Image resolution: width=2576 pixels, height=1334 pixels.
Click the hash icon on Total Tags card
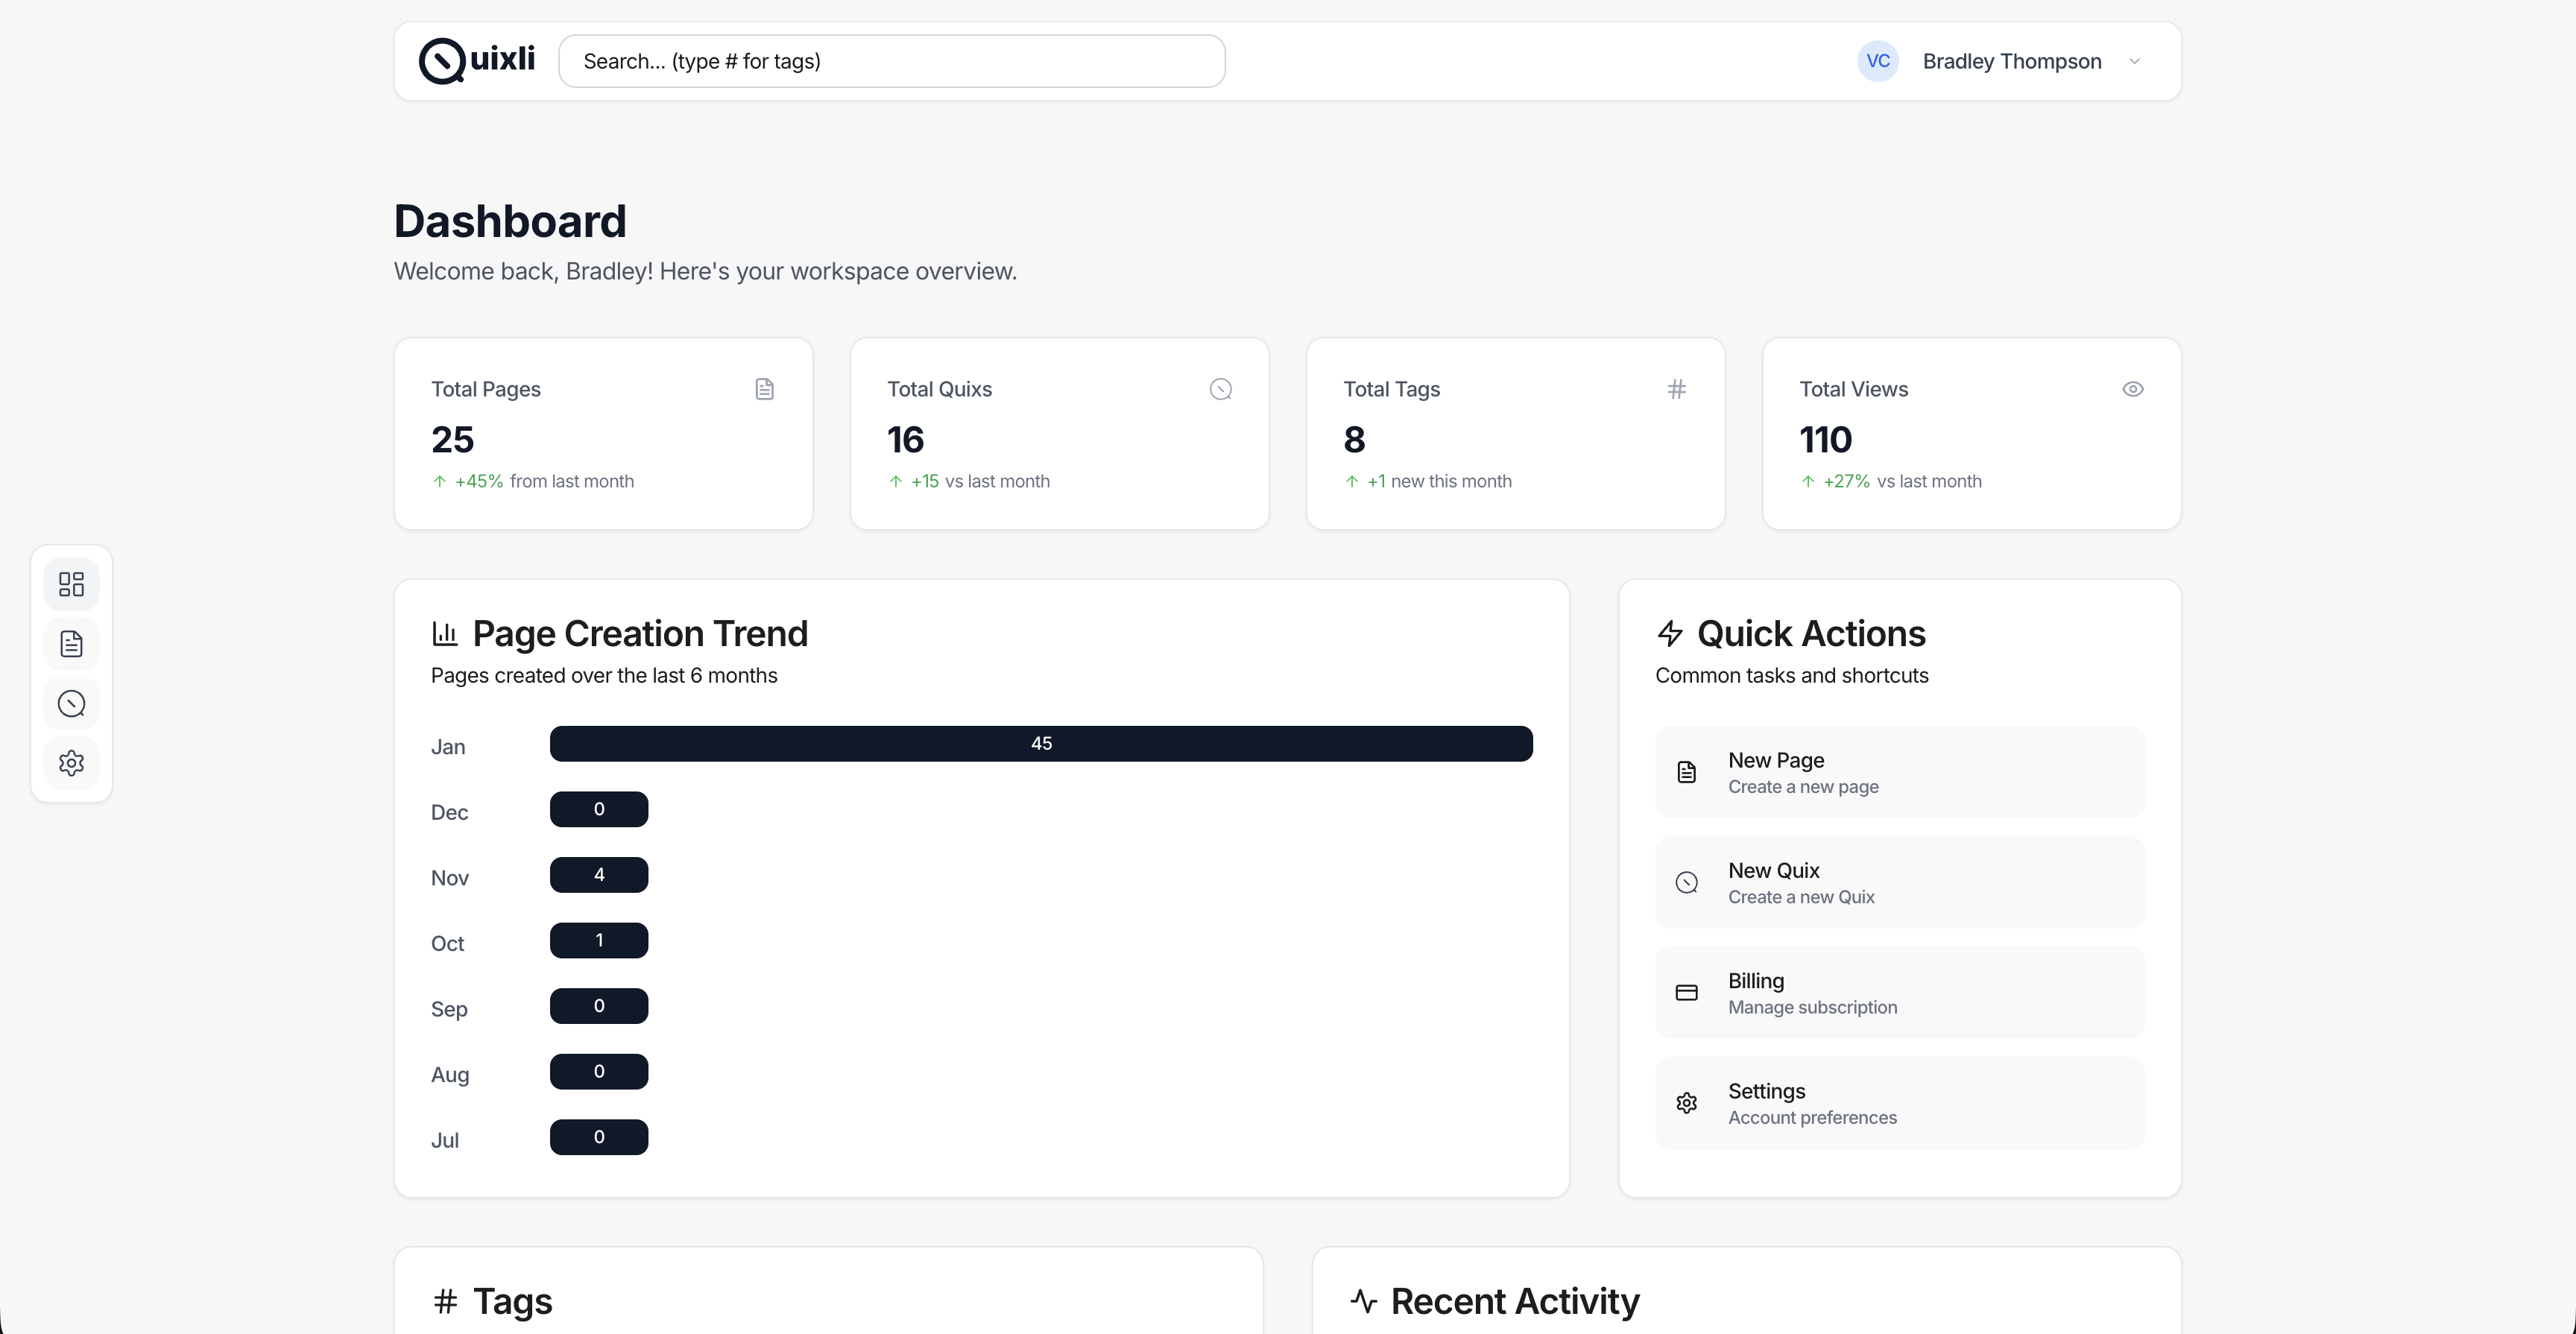click(1676, 389)
